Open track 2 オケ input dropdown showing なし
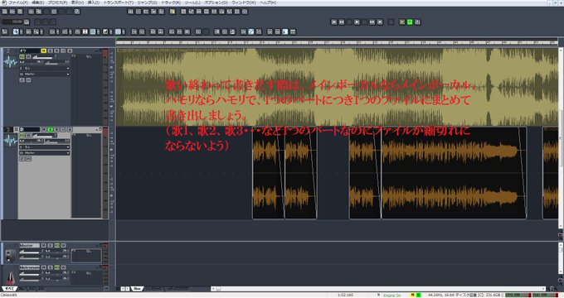The image size is (564, 298). click(x=44, y=68)
